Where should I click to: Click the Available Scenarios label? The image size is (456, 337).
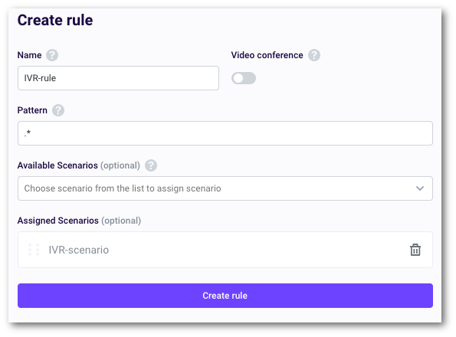[57, 165]
